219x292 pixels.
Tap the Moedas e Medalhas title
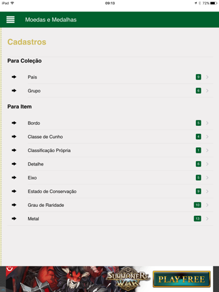[51, 19]
